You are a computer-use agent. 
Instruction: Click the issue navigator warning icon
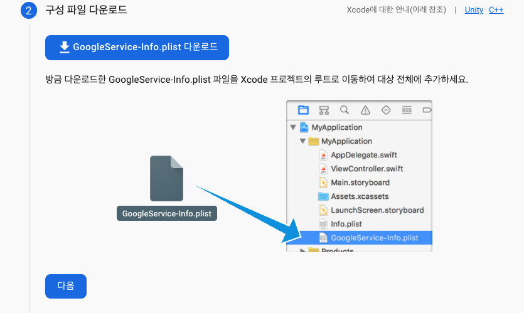(x=365, y=110)
